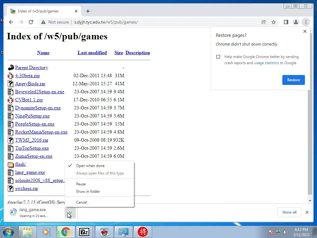Click the browser forward arrow
Viewport: 317px width, 238px height.
(x=21, y=22)
